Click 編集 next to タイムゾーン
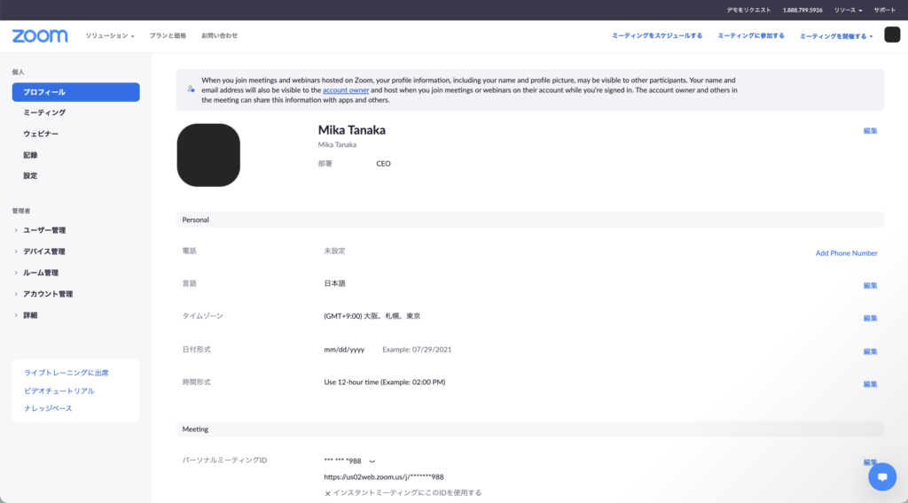Image resolution: width=908 pixels, height=503 pixels. pos(870,318)
